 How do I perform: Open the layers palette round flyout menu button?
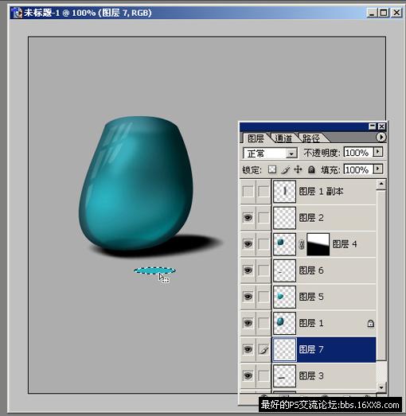381,137
